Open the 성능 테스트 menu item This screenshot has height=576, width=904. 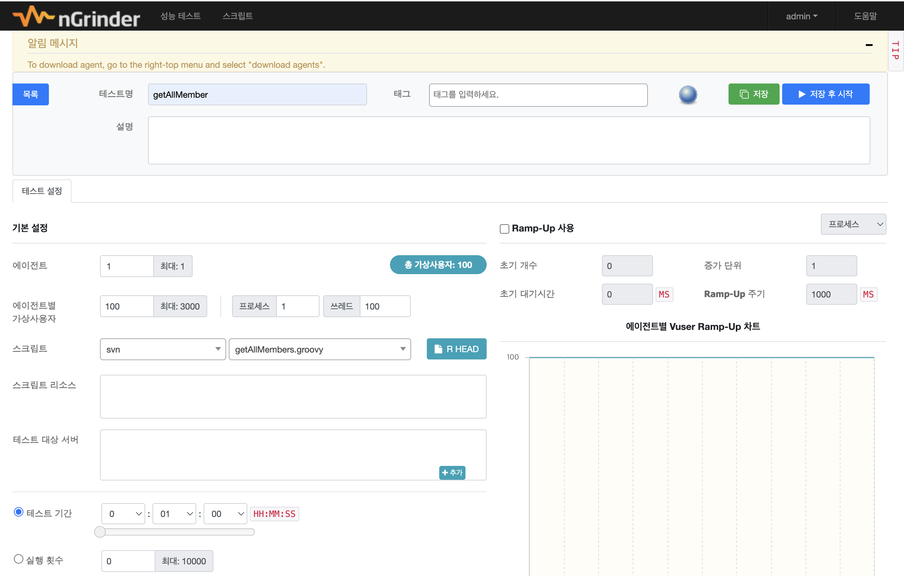[180, 16]
